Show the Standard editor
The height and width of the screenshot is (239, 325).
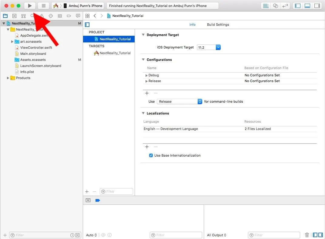coord(266,6)
